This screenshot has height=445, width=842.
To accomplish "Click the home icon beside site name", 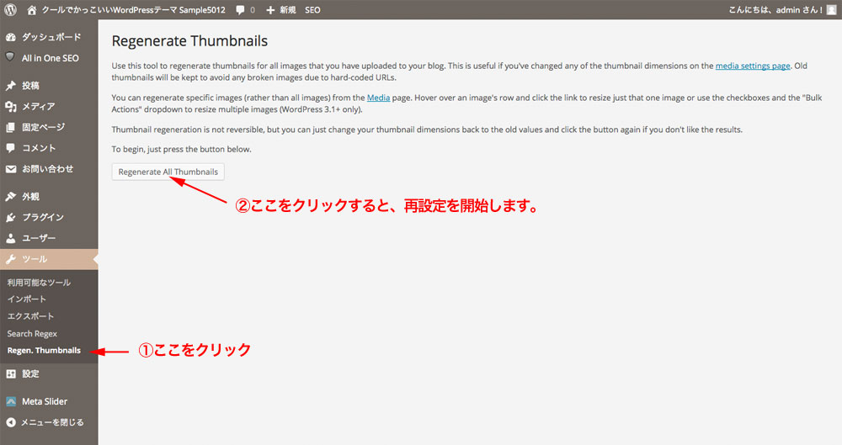I will coord(32,9).
